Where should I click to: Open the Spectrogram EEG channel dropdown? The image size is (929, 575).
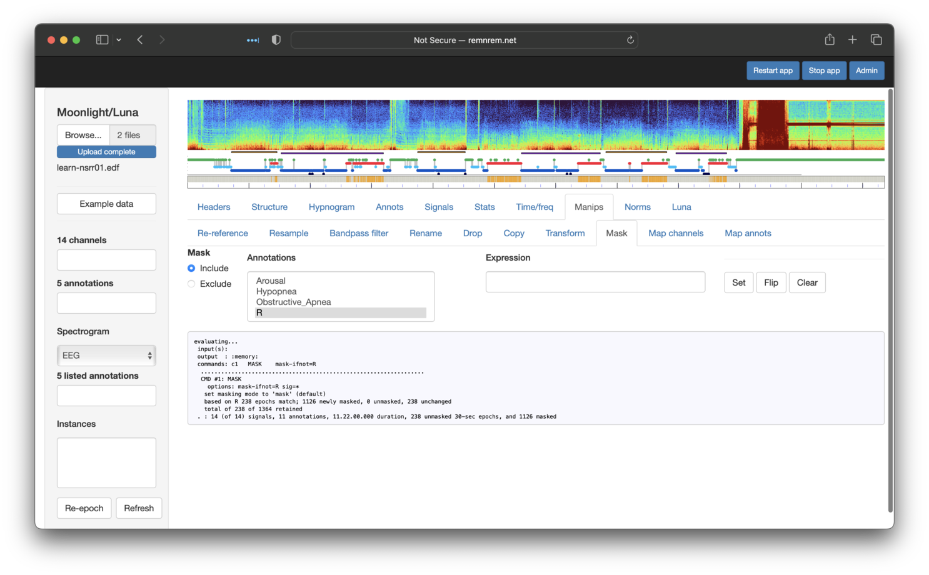point(106,356)
